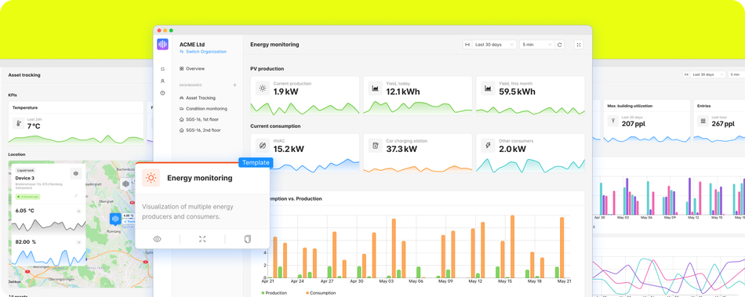Click the blue device marker on the map
745x297 pixels.
115,219
